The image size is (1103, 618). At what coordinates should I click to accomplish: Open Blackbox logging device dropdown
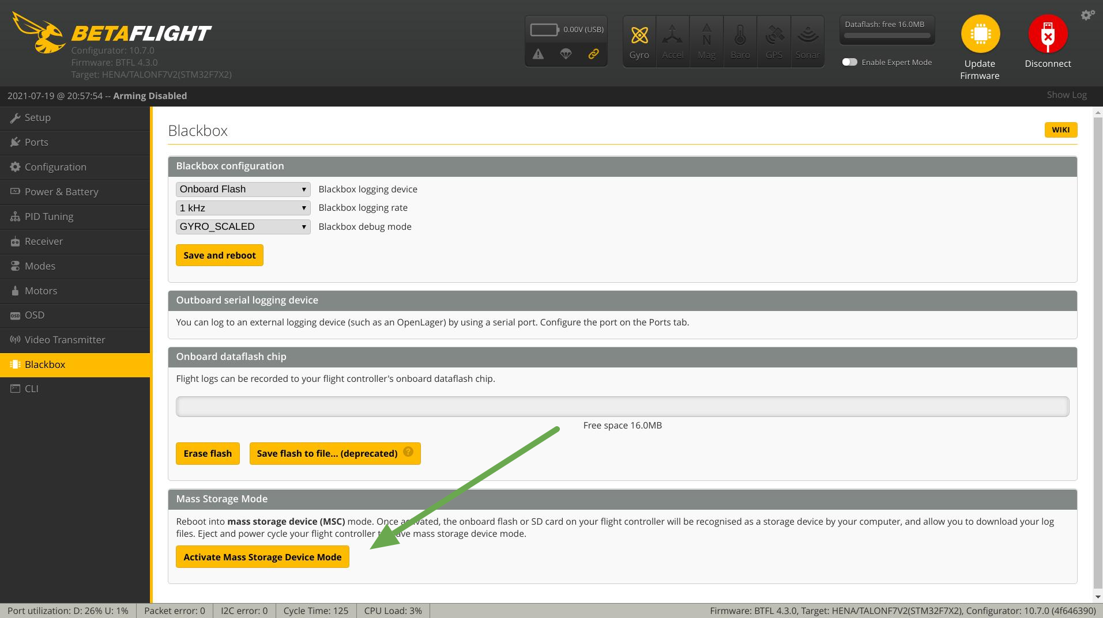click(243, 189)
